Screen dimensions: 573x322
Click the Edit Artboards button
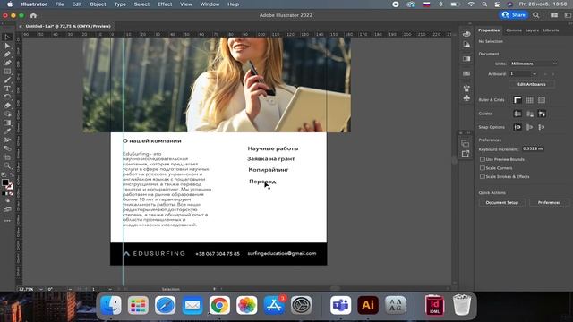coord(532,84)
